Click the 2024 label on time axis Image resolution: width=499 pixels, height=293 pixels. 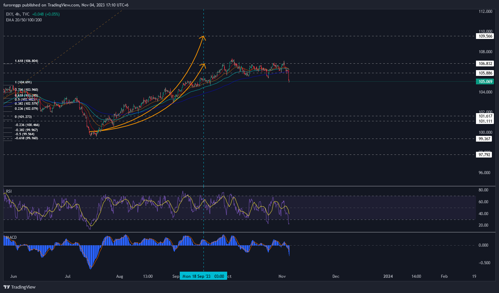(388, 276)
